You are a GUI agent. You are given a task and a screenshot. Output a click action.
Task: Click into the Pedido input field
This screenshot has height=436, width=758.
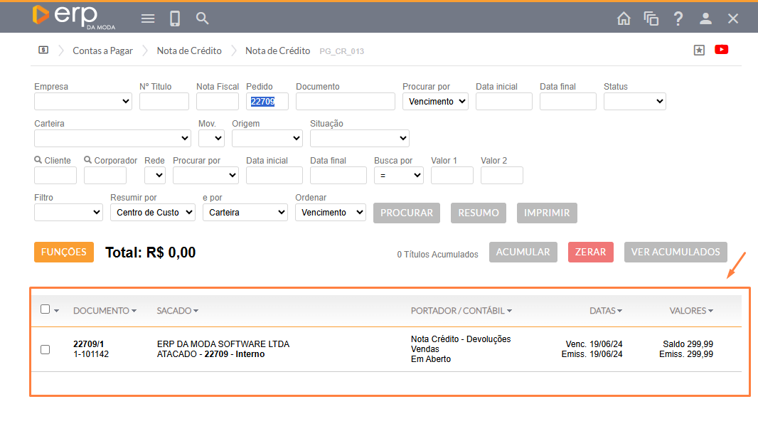pos(267,102)
